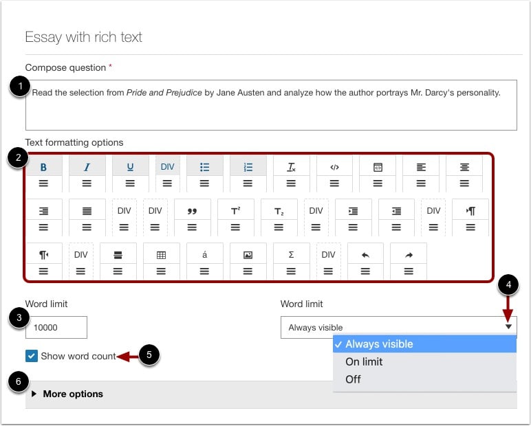This screenshot has height=426, width=531.
Task: Enable the numbered list option
Action: (x=248, y=167)
